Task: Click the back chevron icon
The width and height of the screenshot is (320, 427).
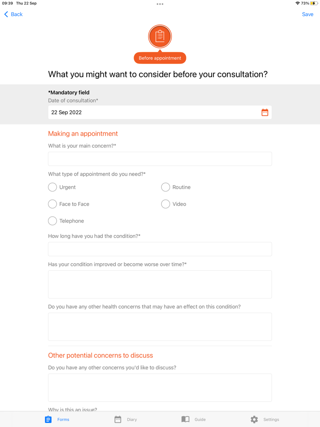Action: coord(5,14)
